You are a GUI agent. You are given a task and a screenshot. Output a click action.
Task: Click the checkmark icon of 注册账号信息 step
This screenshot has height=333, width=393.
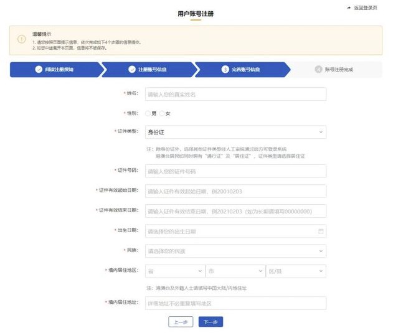coord(132,70)
